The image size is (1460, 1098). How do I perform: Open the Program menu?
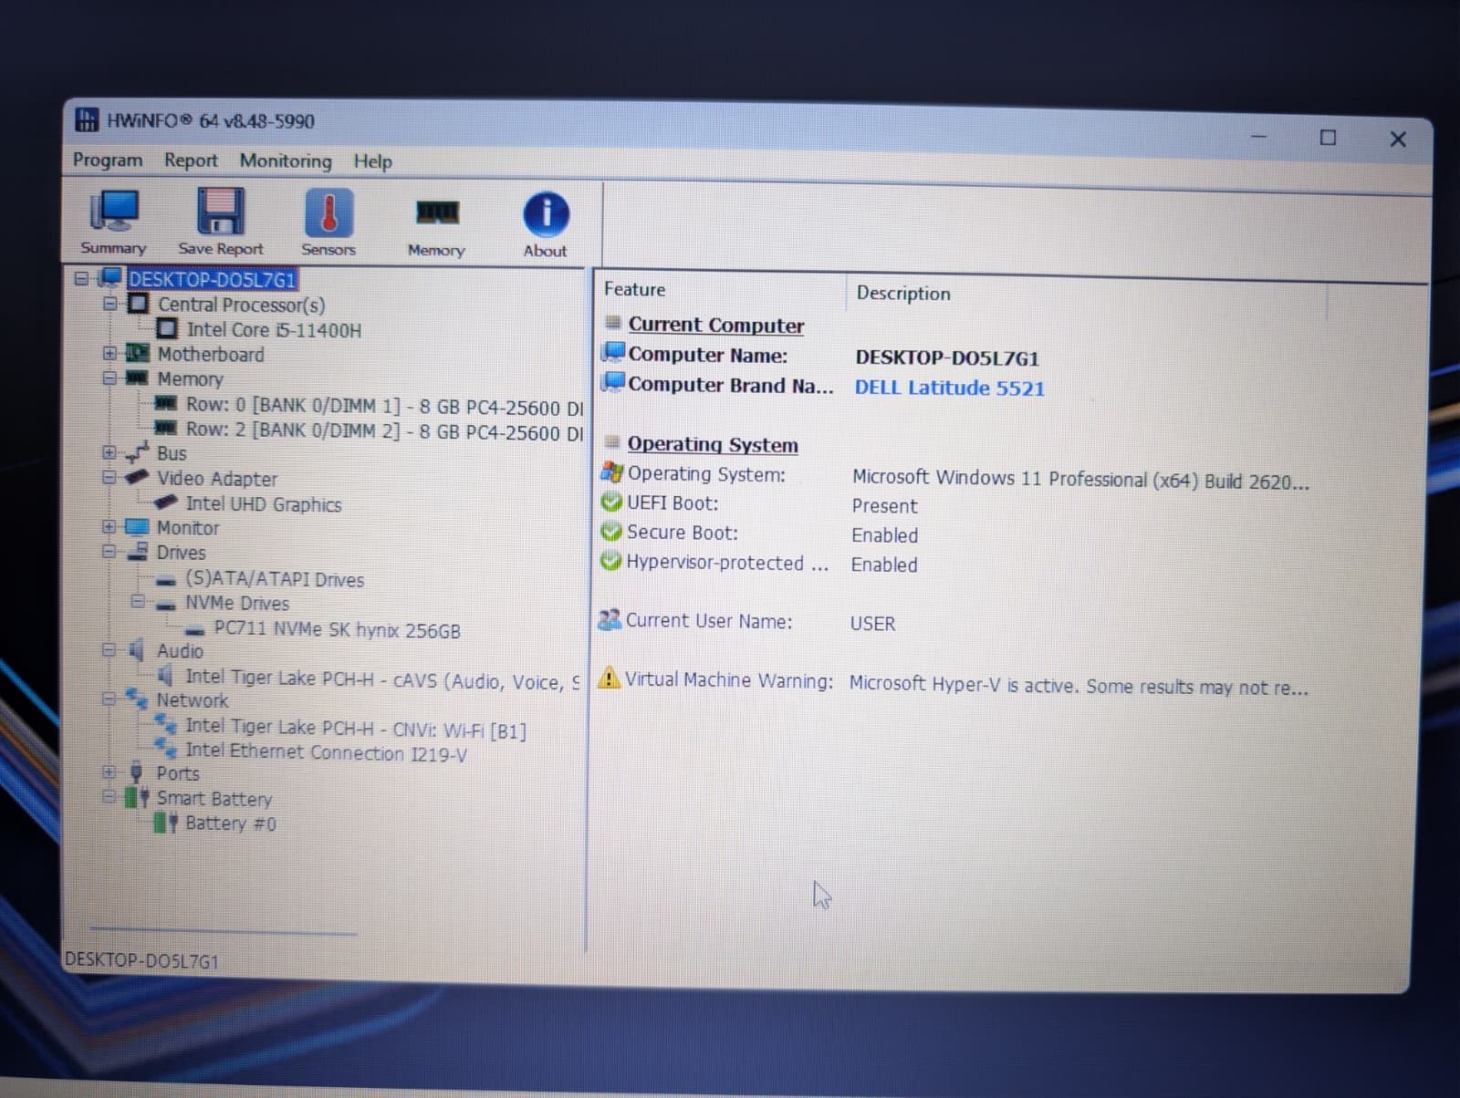(x=108, y=160)
